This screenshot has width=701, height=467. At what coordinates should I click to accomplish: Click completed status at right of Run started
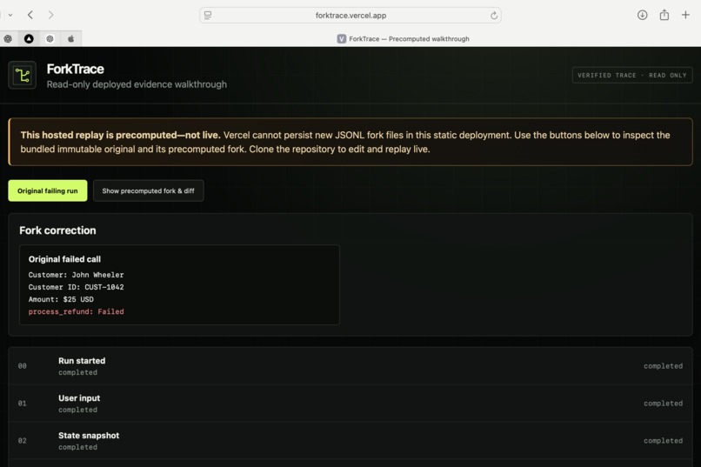point(663,366)
